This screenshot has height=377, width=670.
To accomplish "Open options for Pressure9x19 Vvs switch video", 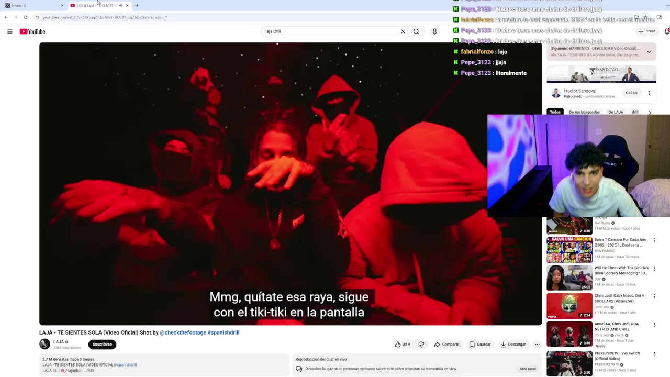I will coord(654,354).
